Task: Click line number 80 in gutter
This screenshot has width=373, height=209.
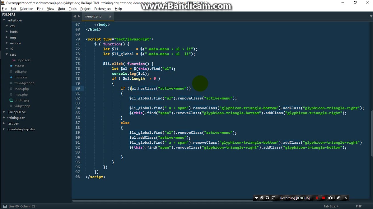Action: 78,88
